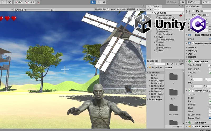This screenshot has width=211, height=131.
Task: Click the Player Move script icon
Action: [x=189, y=91]
